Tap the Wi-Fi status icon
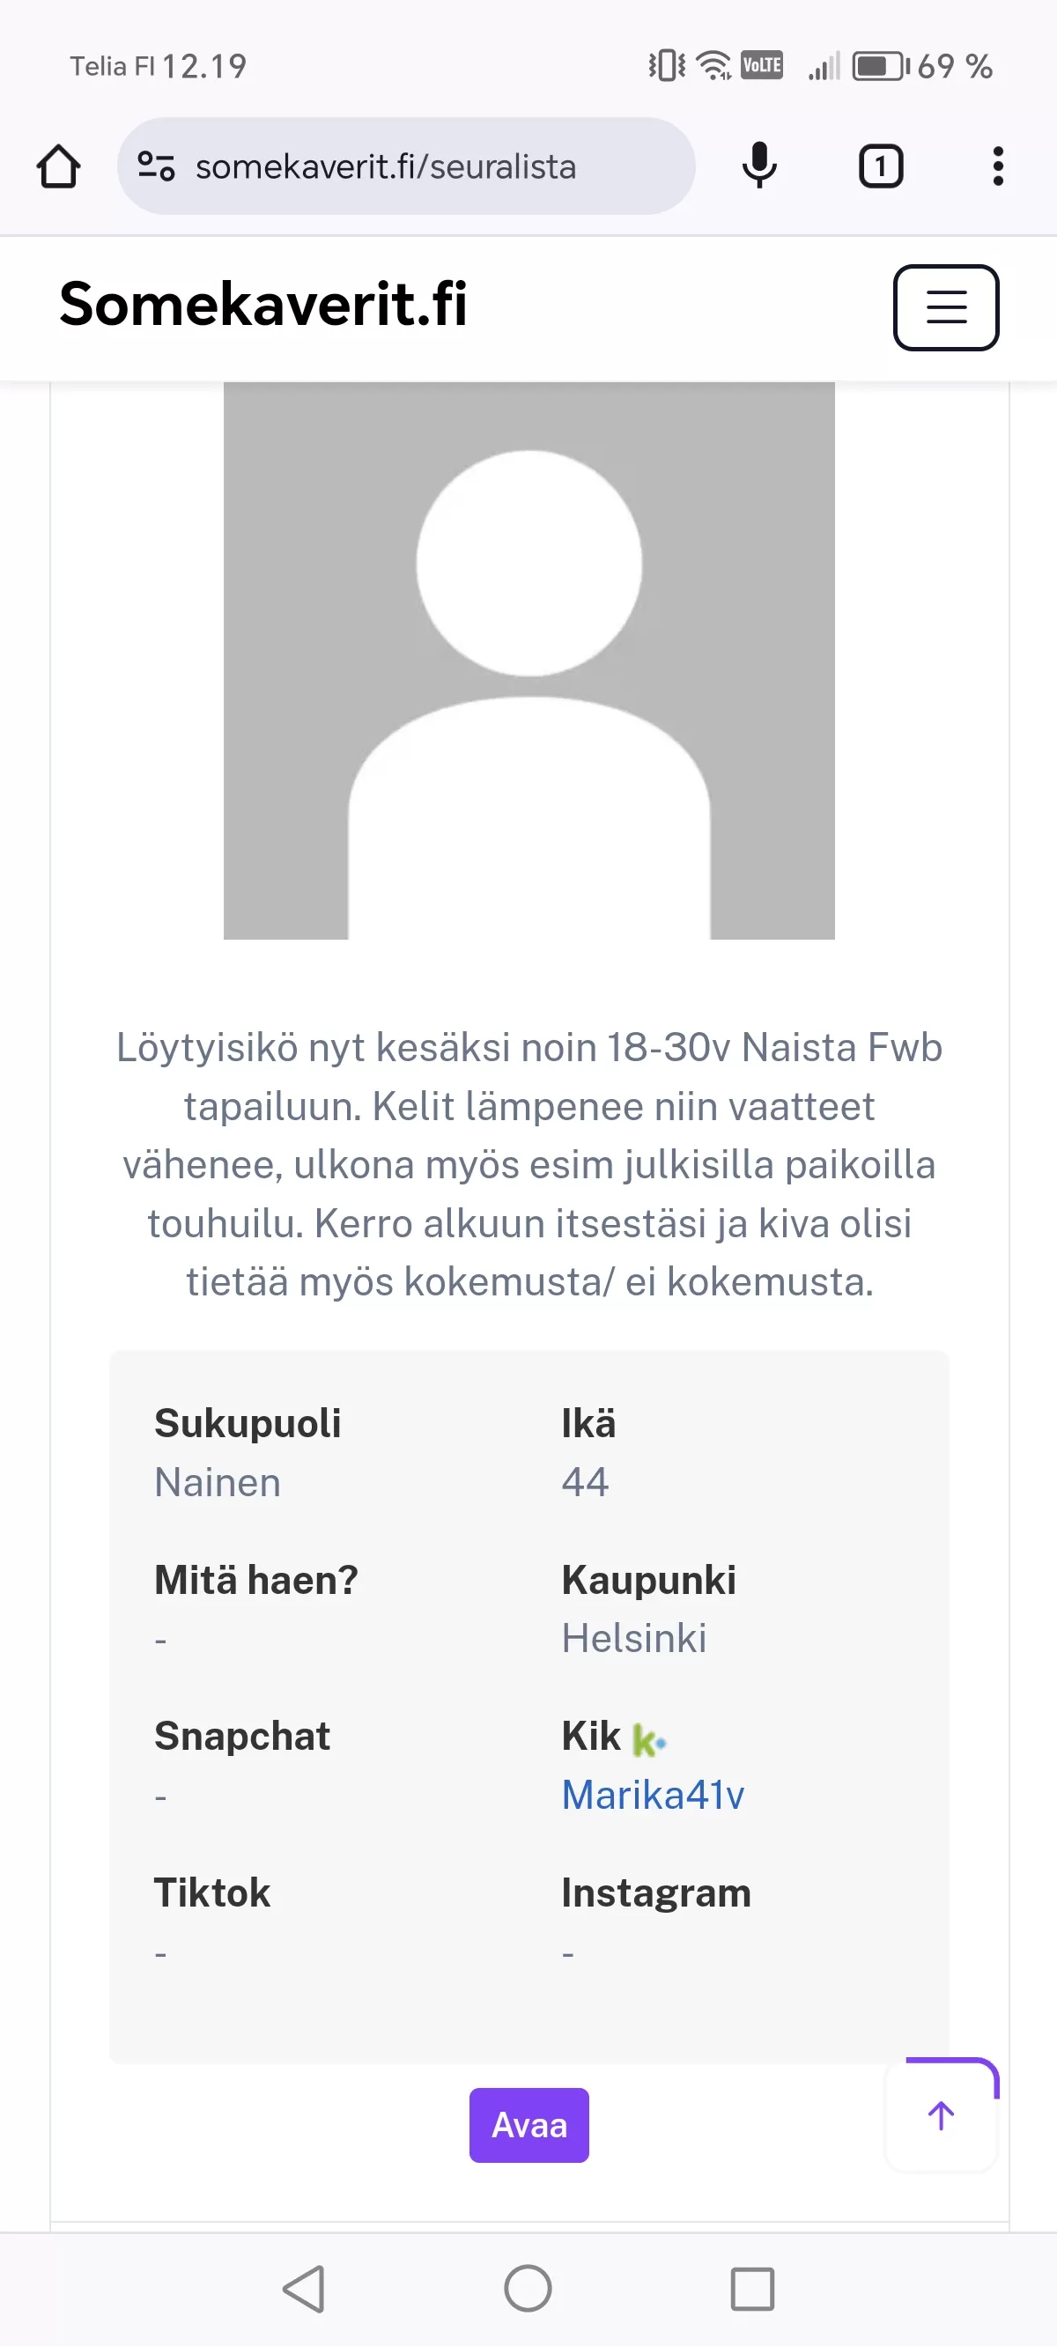This screenshot has width=1057, height=2346. click(713, 66)
